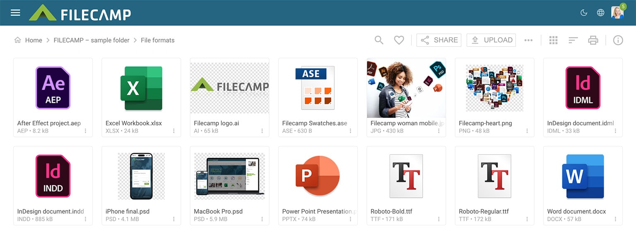The width and height of the screenshot is (636, 237).
Task: Open Filecamp logo.ai thumbnail
Action: pos(230,88)
